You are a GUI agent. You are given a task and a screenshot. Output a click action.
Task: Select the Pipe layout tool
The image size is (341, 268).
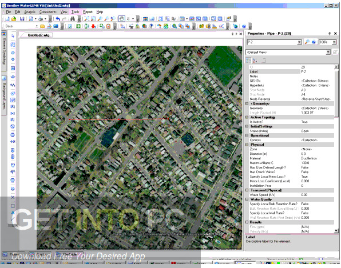[x=13, y=45]
